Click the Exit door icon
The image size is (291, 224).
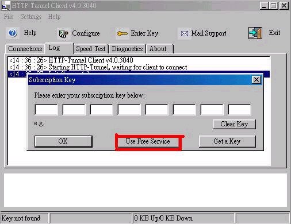[x=255, y=33]
